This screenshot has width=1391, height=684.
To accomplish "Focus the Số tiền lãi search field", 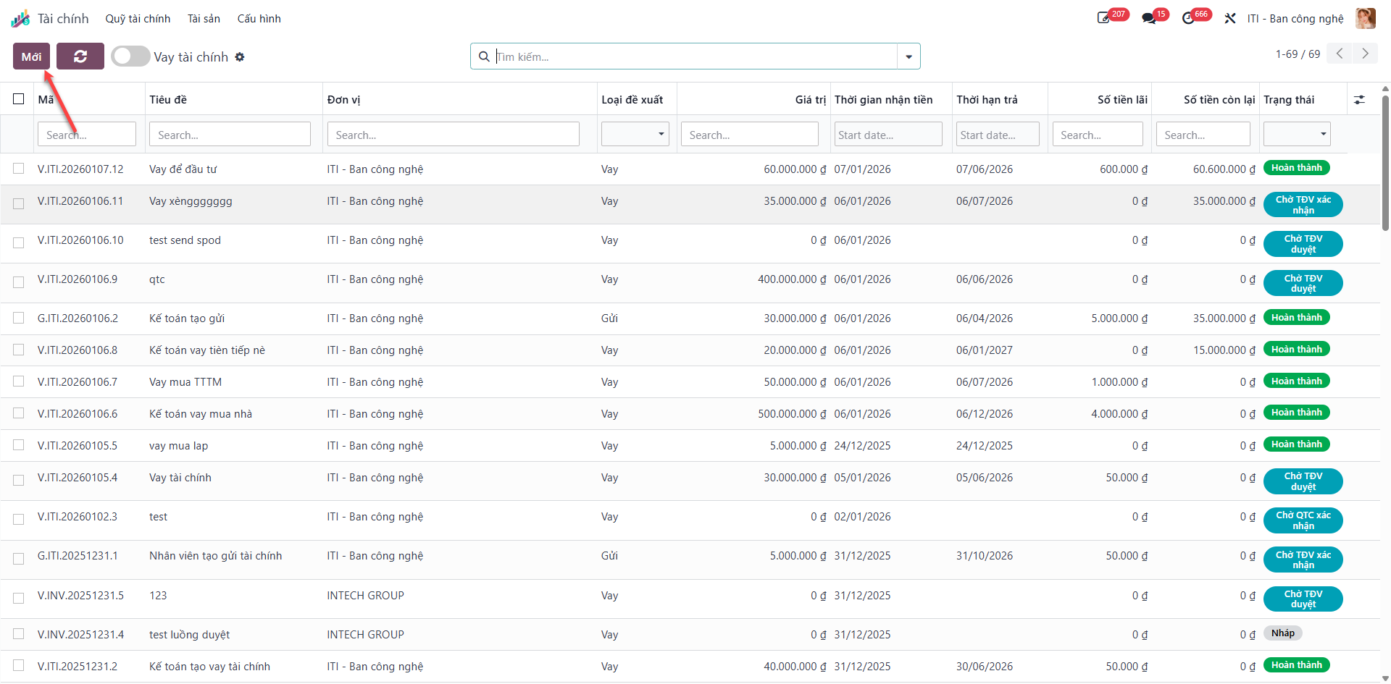I will [1098, 134].
